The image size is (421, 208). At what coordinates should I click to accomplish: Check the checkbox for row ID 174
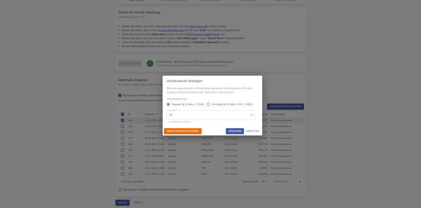click(x=123, y=138)
